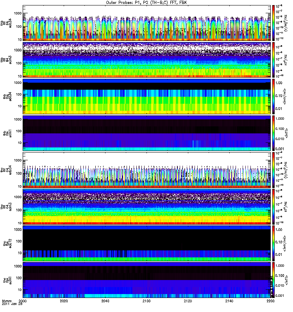The image size is (293, 312).
Task: Click the plot title Outer Probes P1, P2
Action: [146, 2]
